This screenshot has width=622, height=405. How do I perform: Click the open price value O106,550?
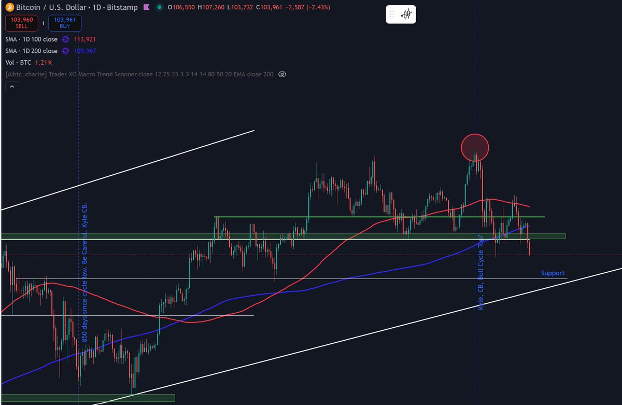[182, 8]
